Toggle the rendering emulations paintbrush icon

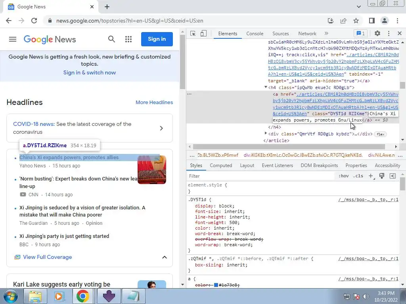[x=382, y=176]
